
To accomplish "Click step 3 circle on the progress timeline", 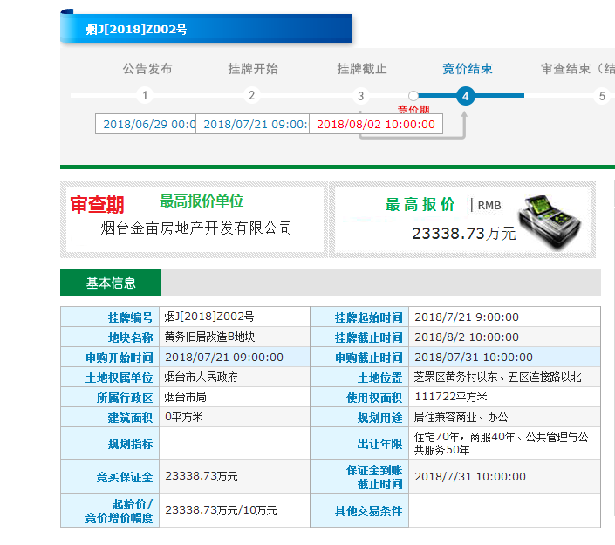I will [x=360, y=96].
